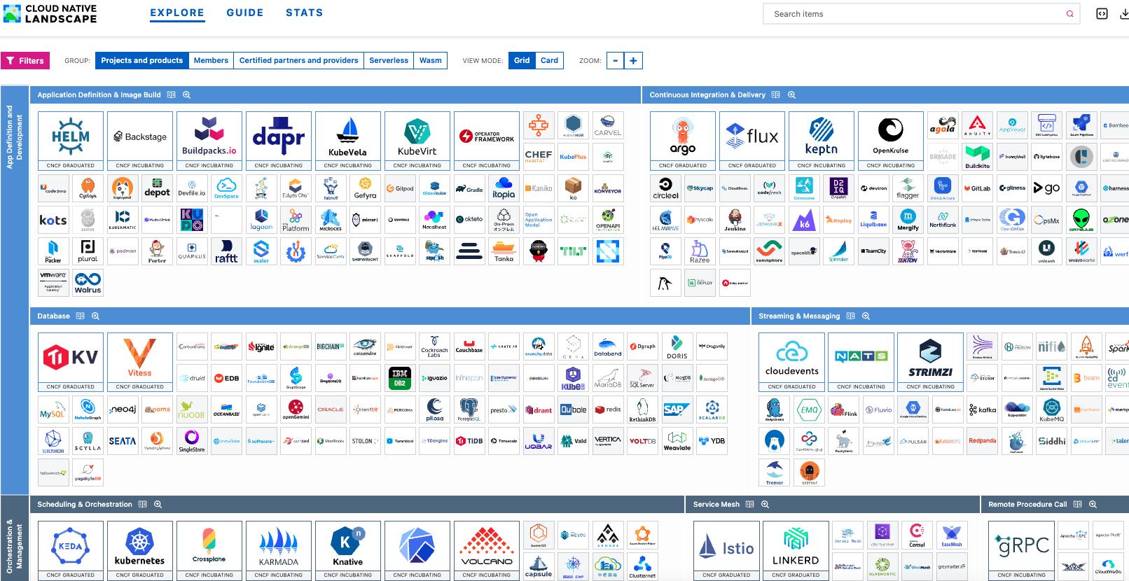The height and width of the screenshot is (581, 1129).
Task: Open guide info for Database category
Action: pos(81,316)
